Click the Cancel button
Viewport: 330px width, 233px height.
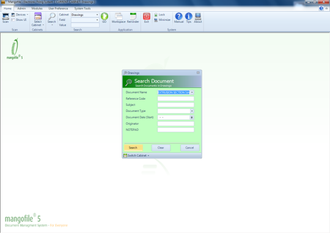(189, 147)
